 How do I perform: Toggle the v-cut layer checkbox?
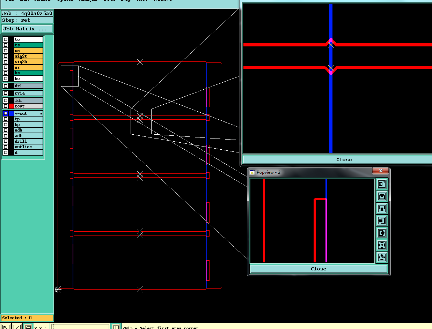coord(6,113)
